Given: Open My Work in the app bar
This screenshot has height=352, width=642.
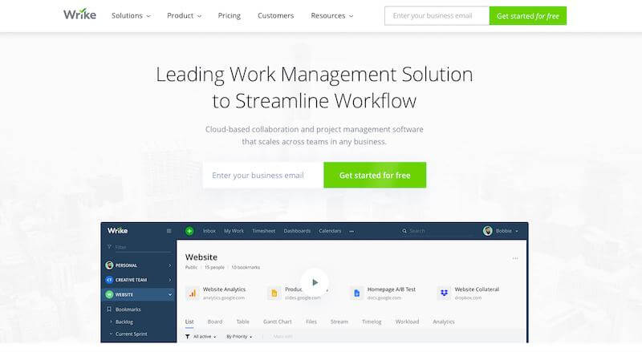Looking at the screenshot, I should [234, 231].
